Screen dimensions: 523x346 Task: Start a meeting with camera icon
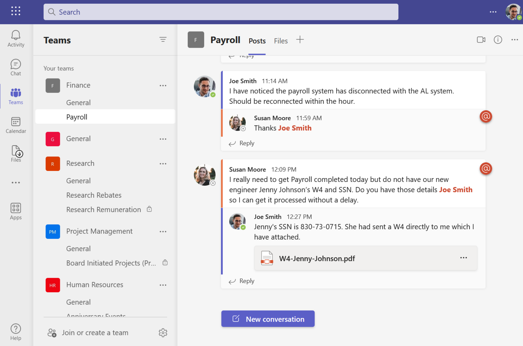click(x=481, y=40)
